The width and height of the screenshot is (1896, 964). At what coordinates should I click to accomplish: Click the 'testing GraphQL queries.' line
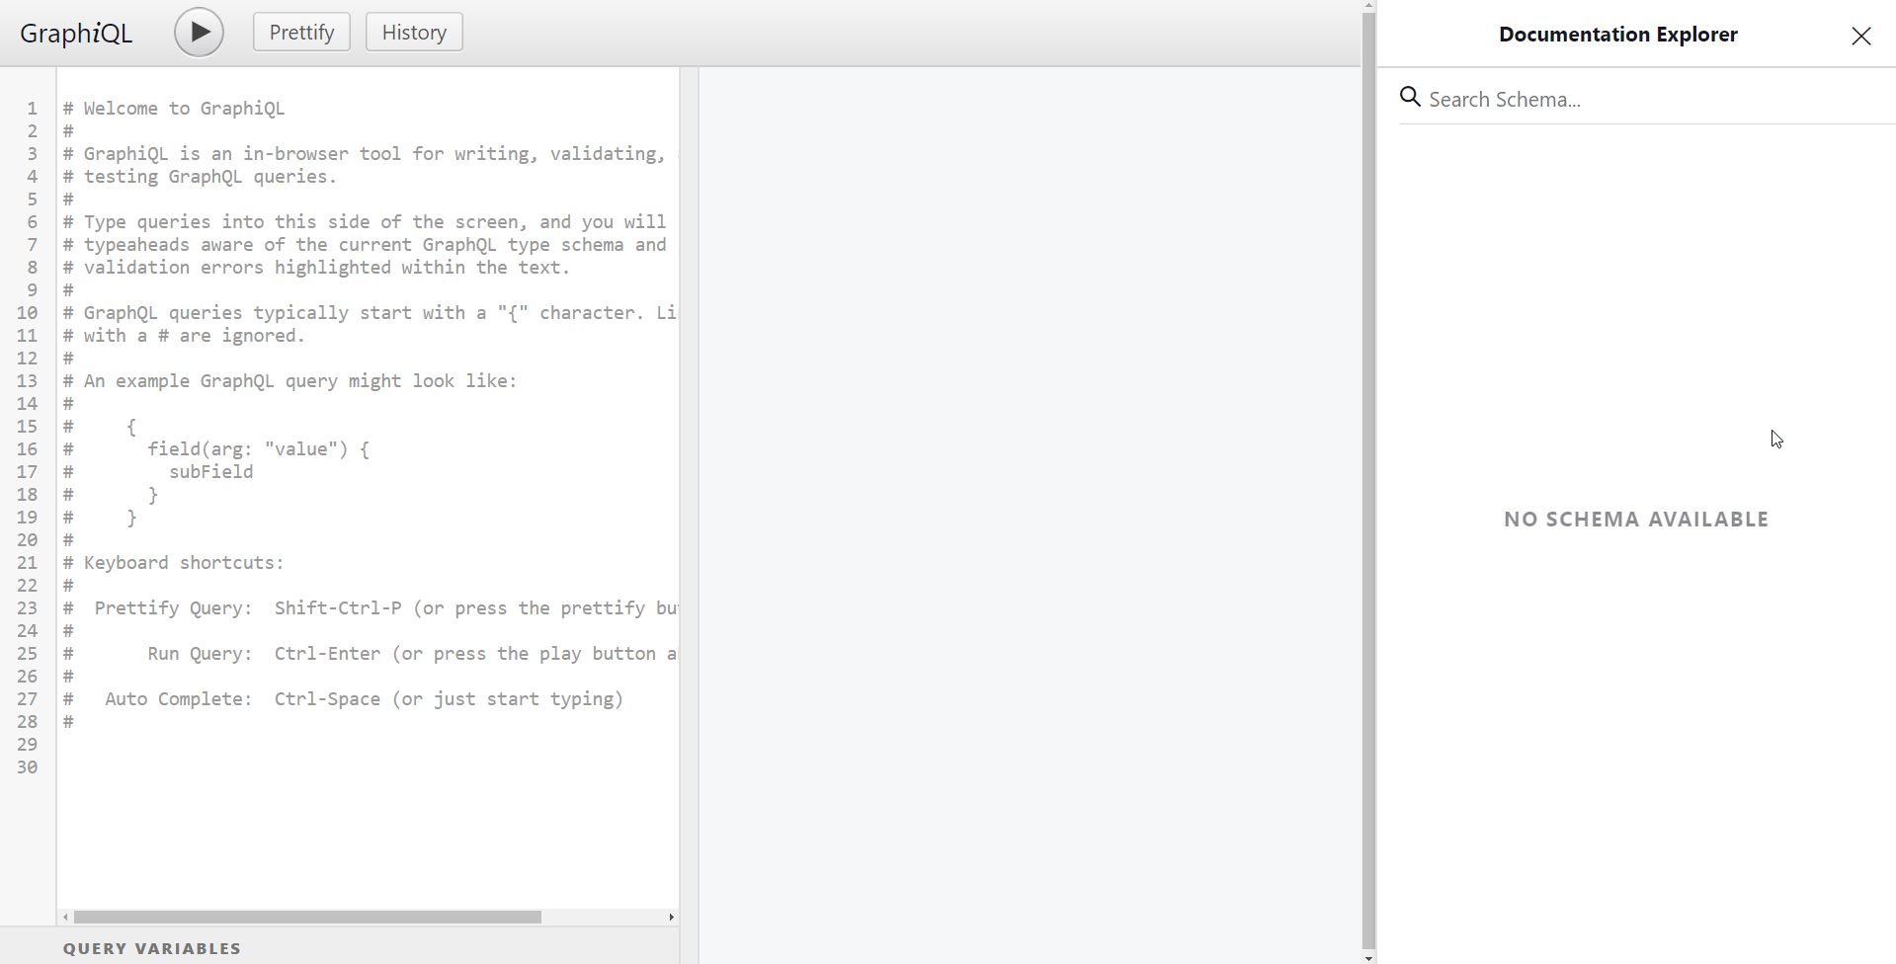tap(201, 177)
